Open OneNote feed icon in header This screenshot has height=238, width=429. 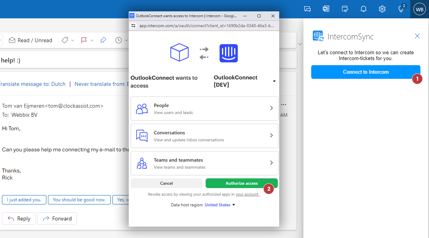[x=326, y=9]
